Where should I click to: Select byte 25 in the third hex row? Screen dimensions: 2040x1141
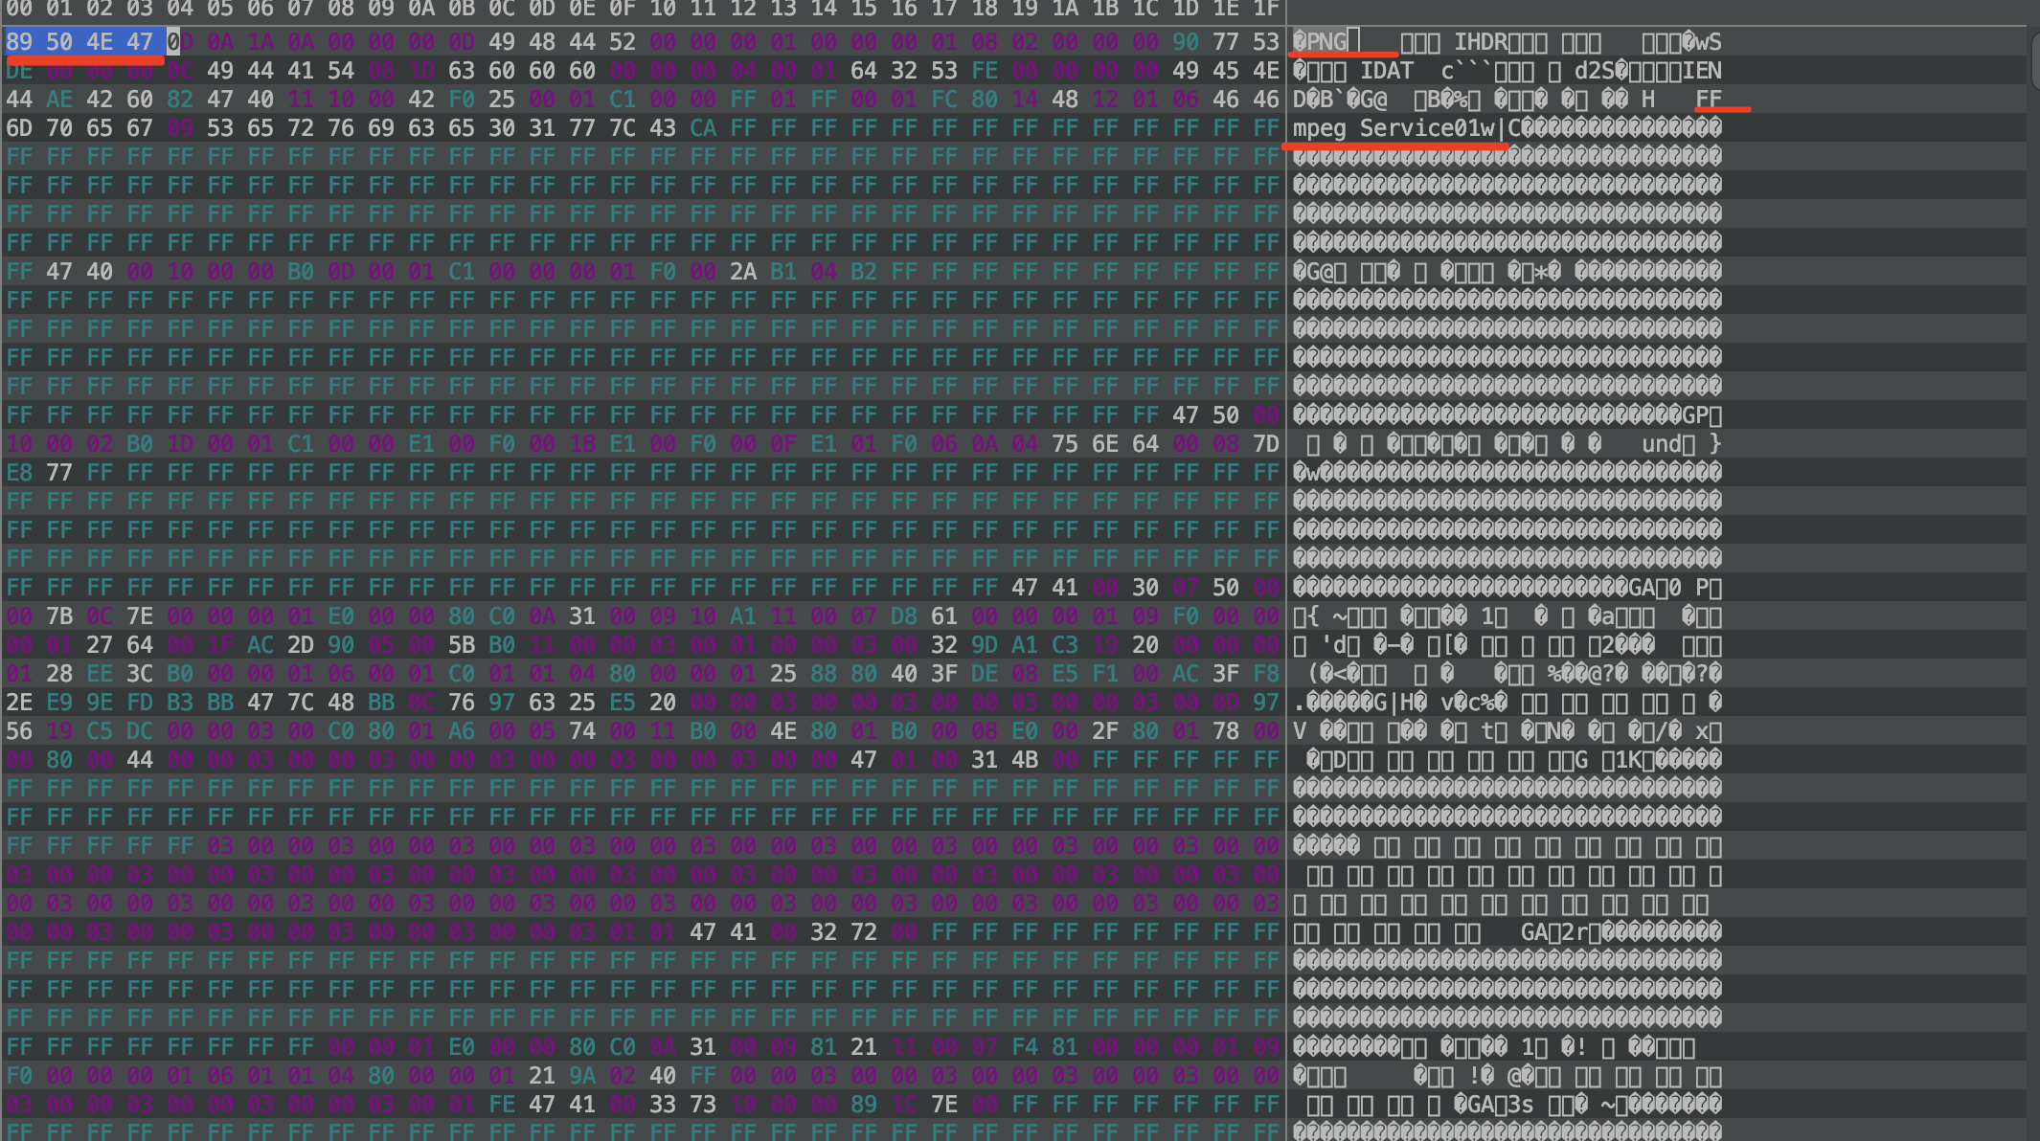point(502,100)
